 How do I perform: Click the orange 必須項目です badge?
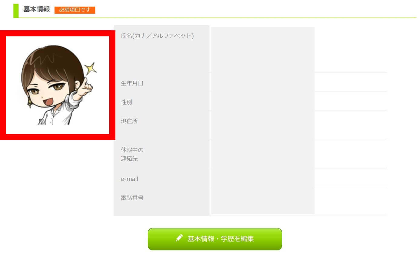pyautogui.click(x=75, y=10)
